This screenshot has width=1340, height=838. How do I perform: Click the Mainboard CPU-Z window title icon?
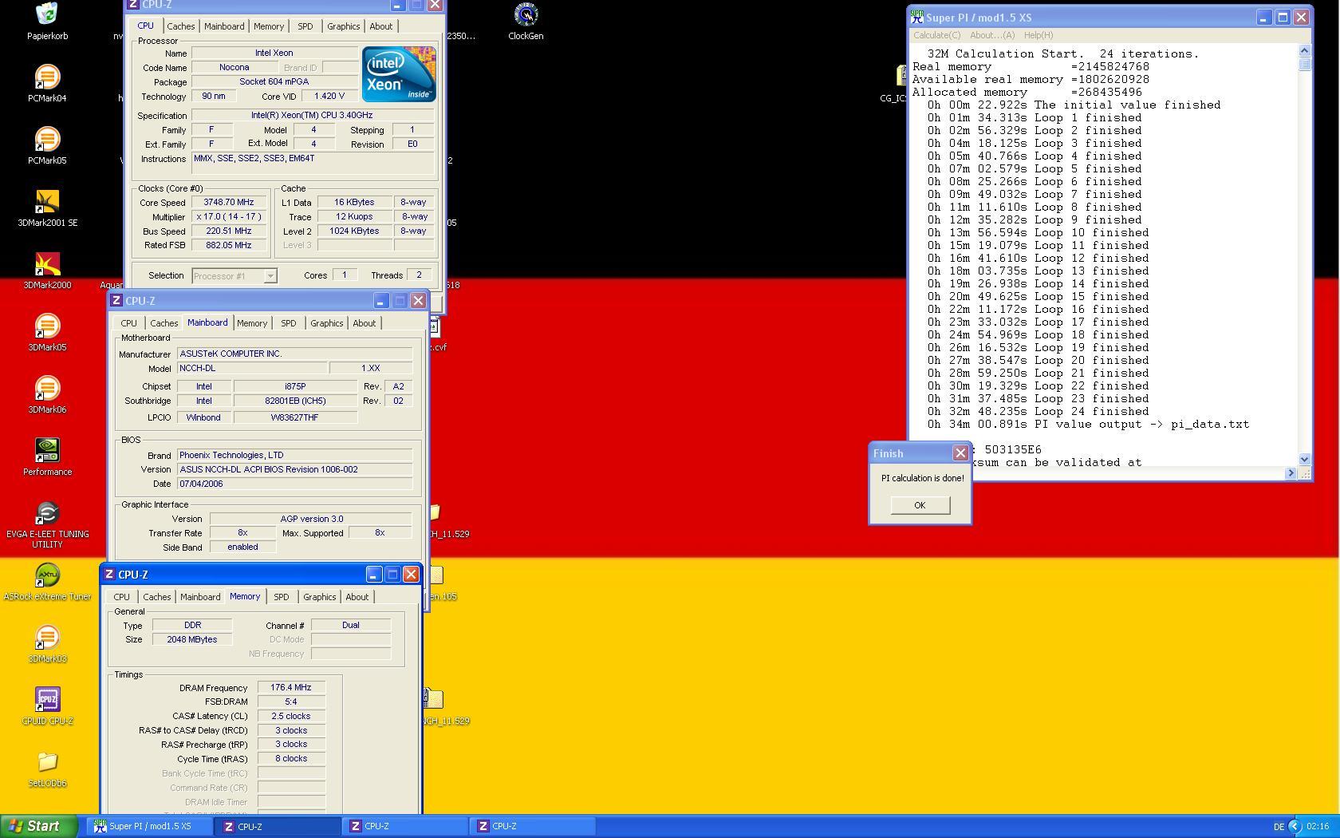[116, 300]
